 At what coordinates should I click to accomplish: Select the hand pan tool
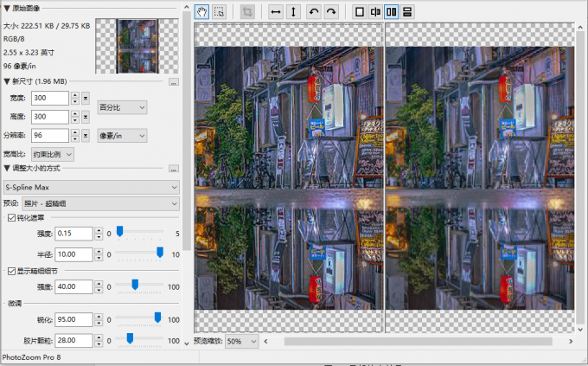[x=202, y=12]
